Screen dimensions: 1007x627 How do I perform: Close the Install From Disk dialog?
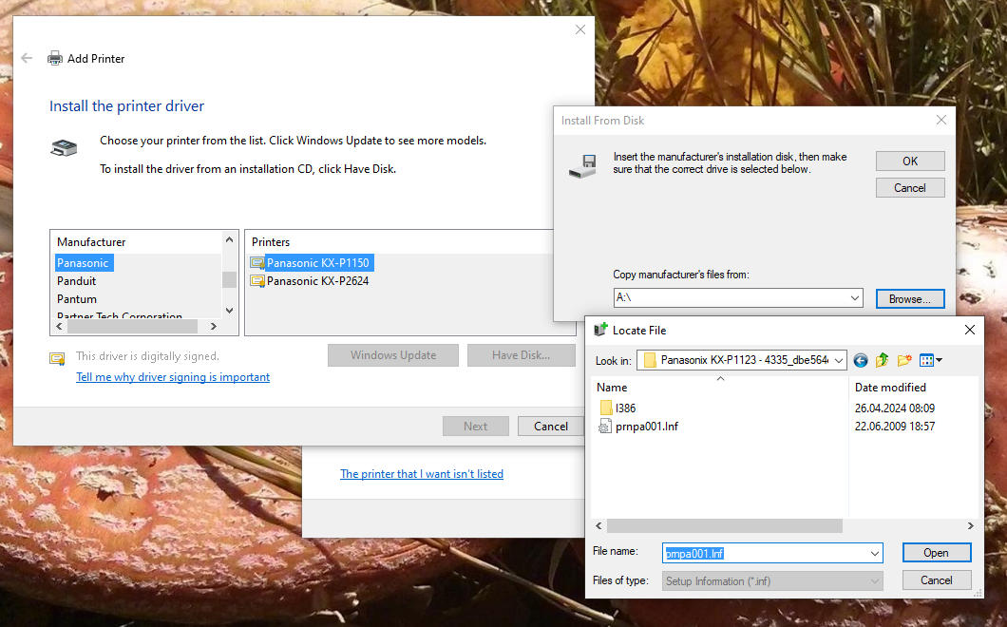point(941,120)
